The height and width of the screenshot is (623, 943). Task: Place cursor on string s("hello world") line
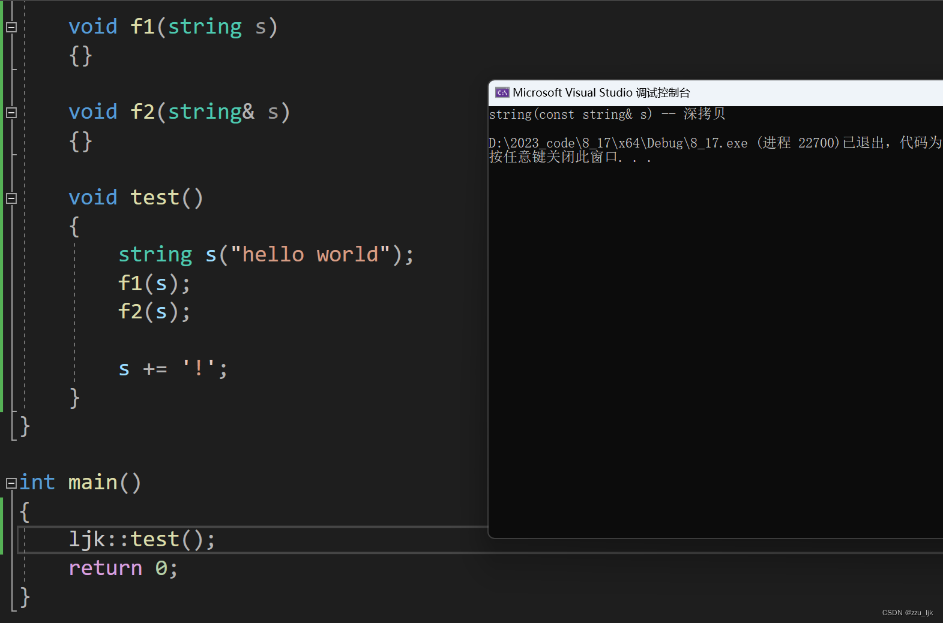[266, 254]
